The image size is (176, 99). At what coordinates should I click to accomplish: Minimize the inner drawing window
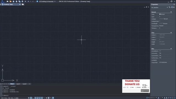pos(144,7)
